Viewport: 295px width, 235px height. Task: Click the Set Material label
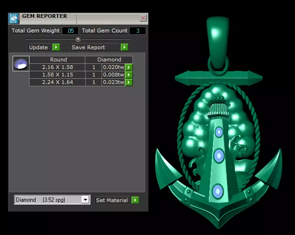(112, 200)
